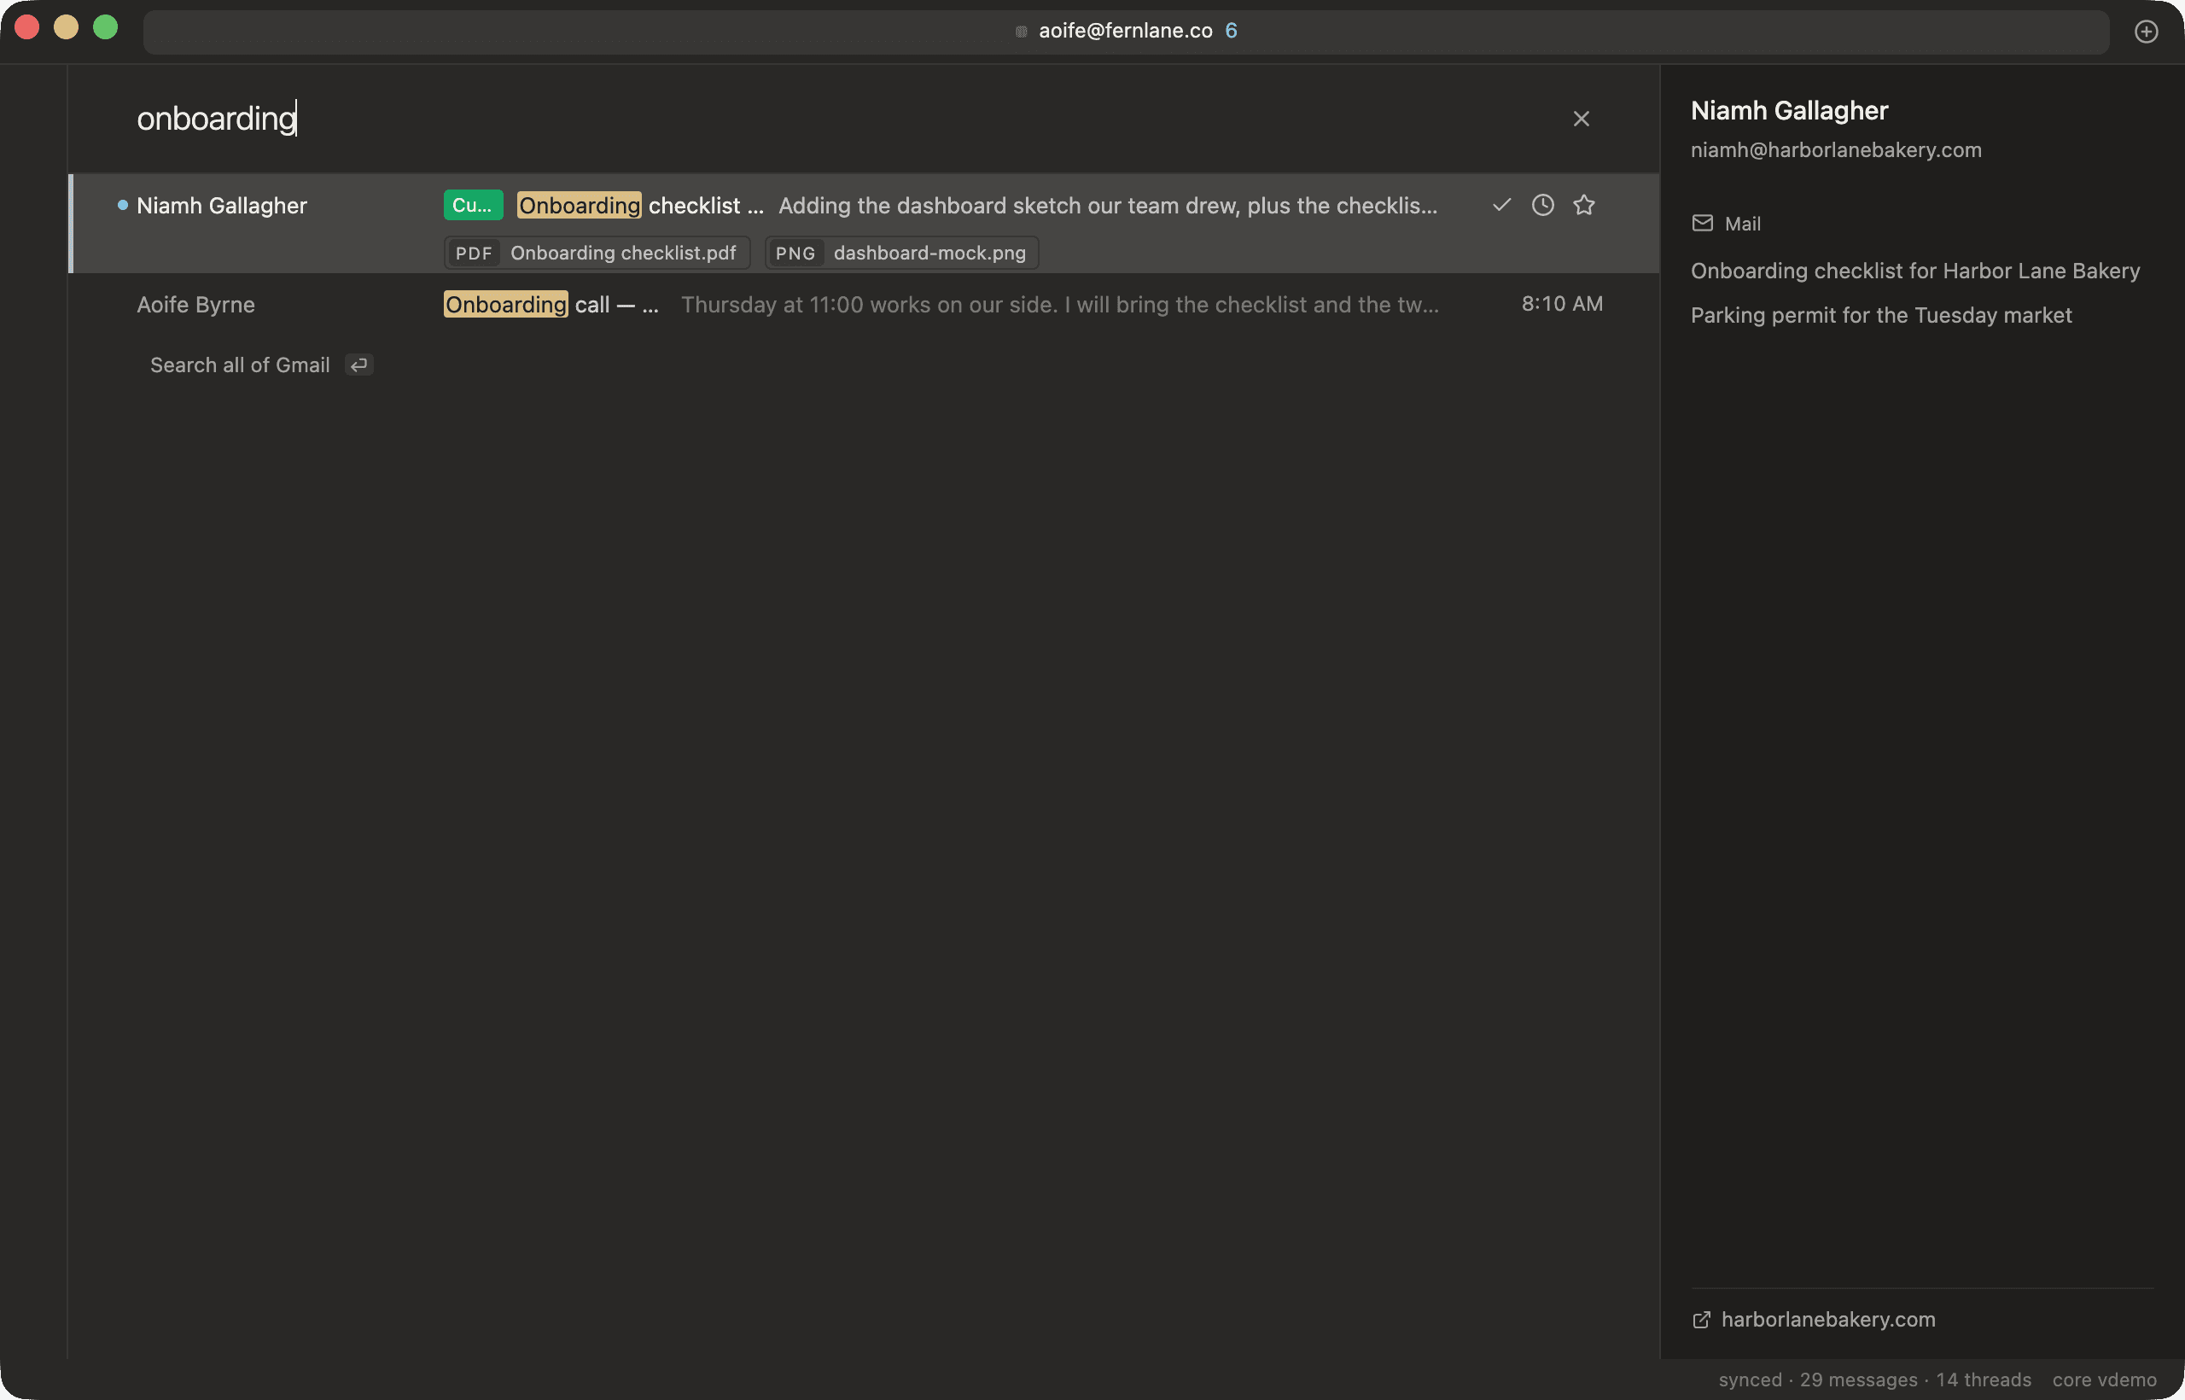This screenshot has width=2185, height=1400.
Task: Click the enter key icon beside Search all of Gmail
Action: click(359, 365)
